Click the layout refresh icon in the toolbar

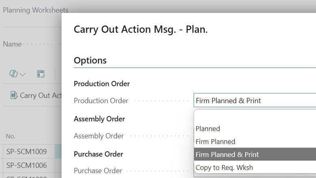click(41, 74)
